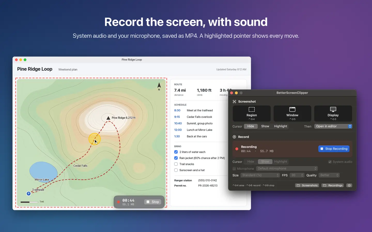Image resolution: width=372 pixels, height=232 pixels.
Task: Click the ranger station number (555) 010-0142
Action: click(x=207, y=180)
